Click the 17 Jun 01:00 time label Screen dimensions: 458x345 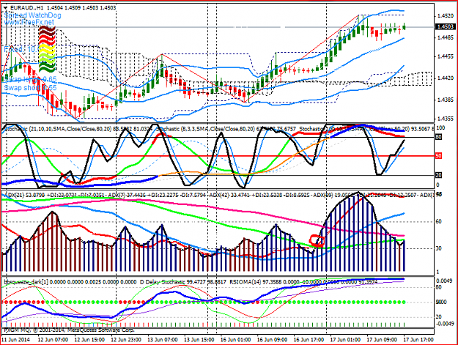345,340
